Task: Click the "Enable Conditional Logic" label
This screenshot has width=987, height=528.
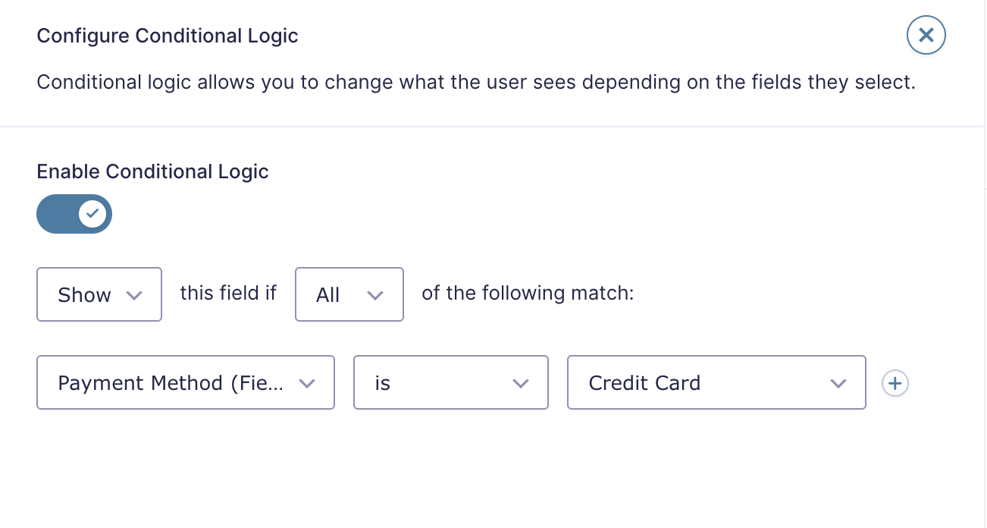Action: click(152, 171)
